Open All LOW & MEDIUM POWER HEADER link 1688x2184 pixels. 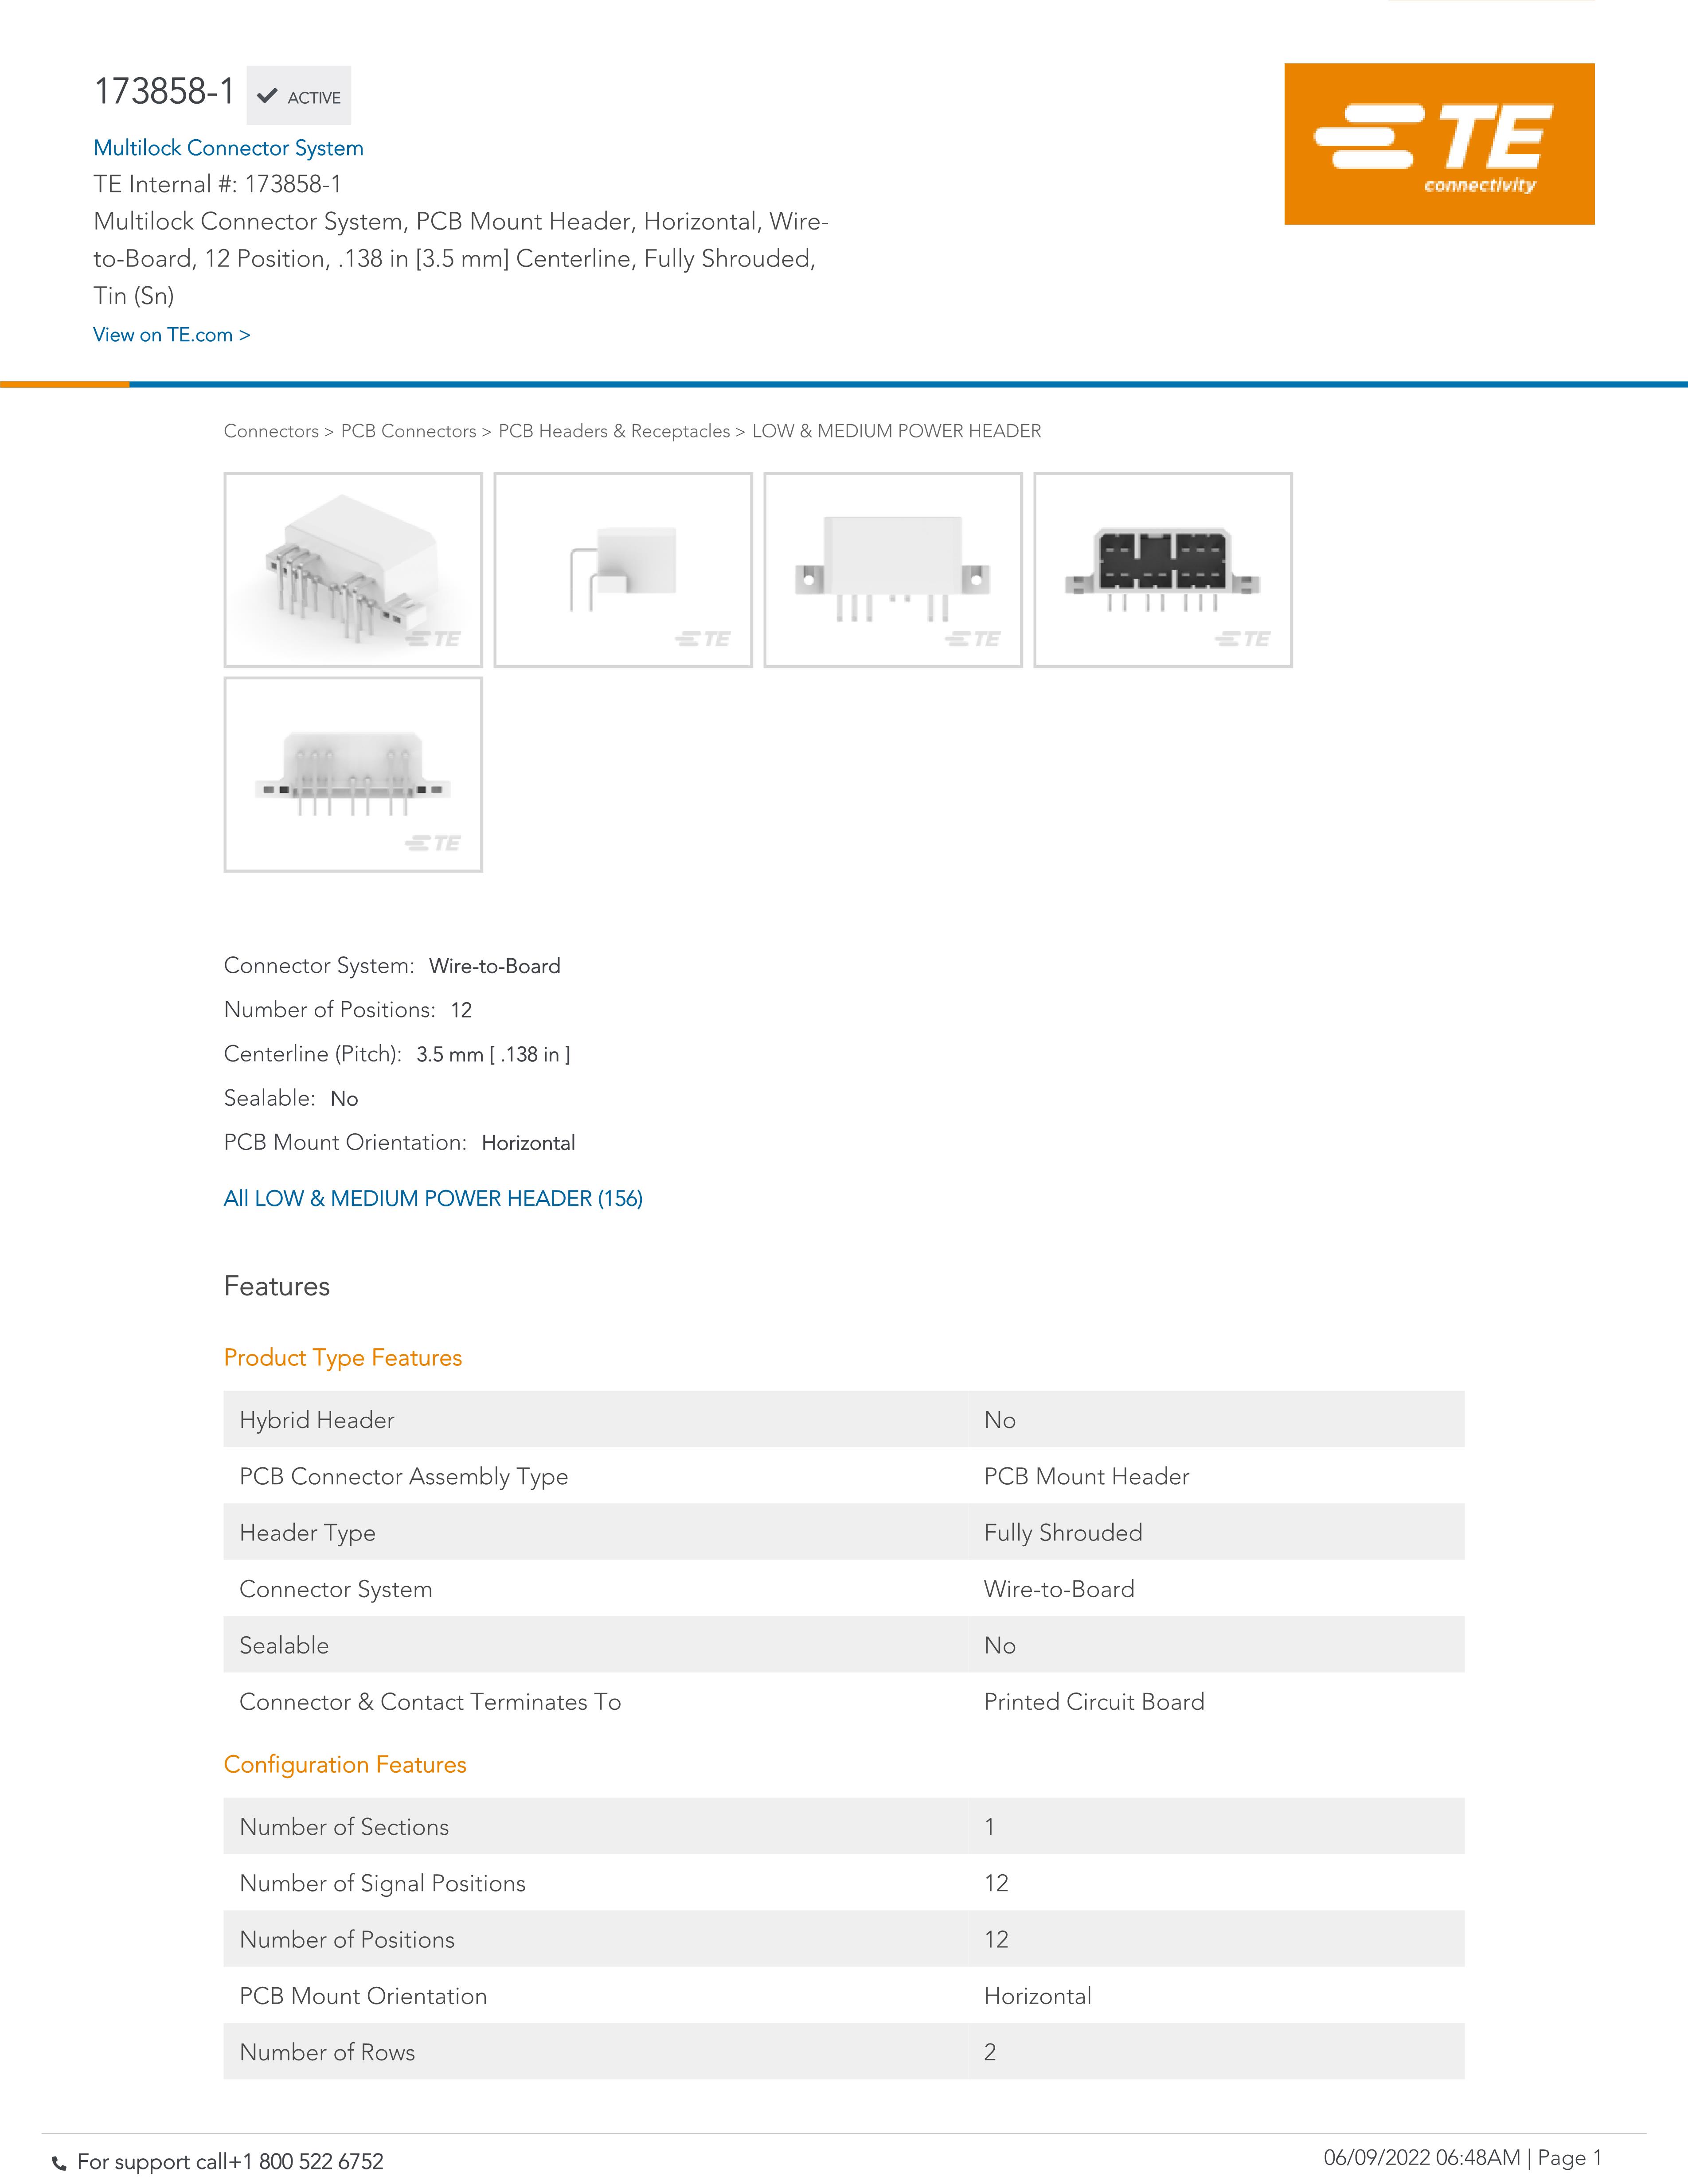coord(433,1198)
